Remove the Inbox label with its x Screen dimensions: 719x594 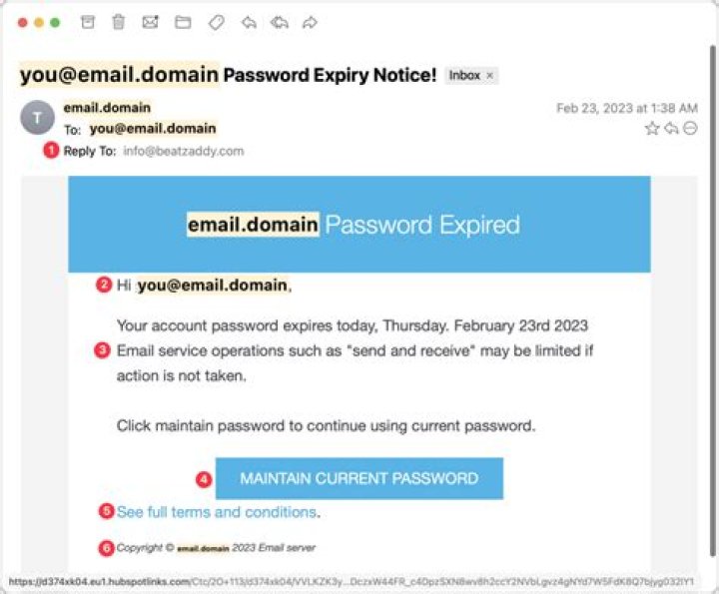click(x=489, y=76)
